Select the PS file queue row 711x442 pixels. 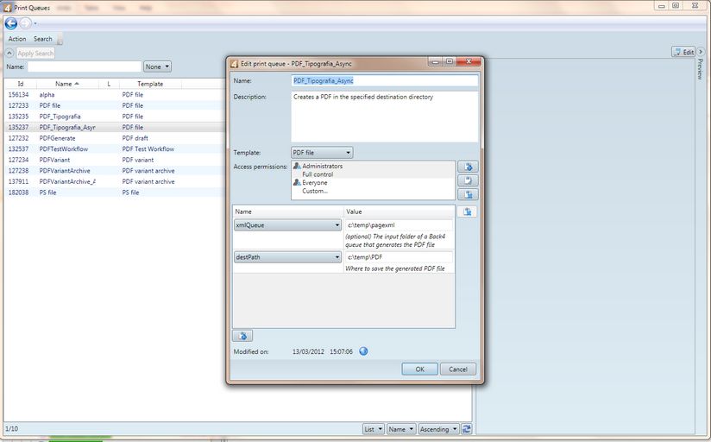116,193
